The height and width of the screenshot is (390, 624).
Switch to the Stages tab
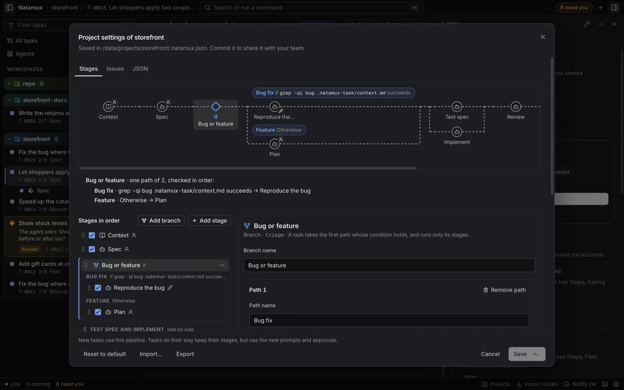pos(89,69)
